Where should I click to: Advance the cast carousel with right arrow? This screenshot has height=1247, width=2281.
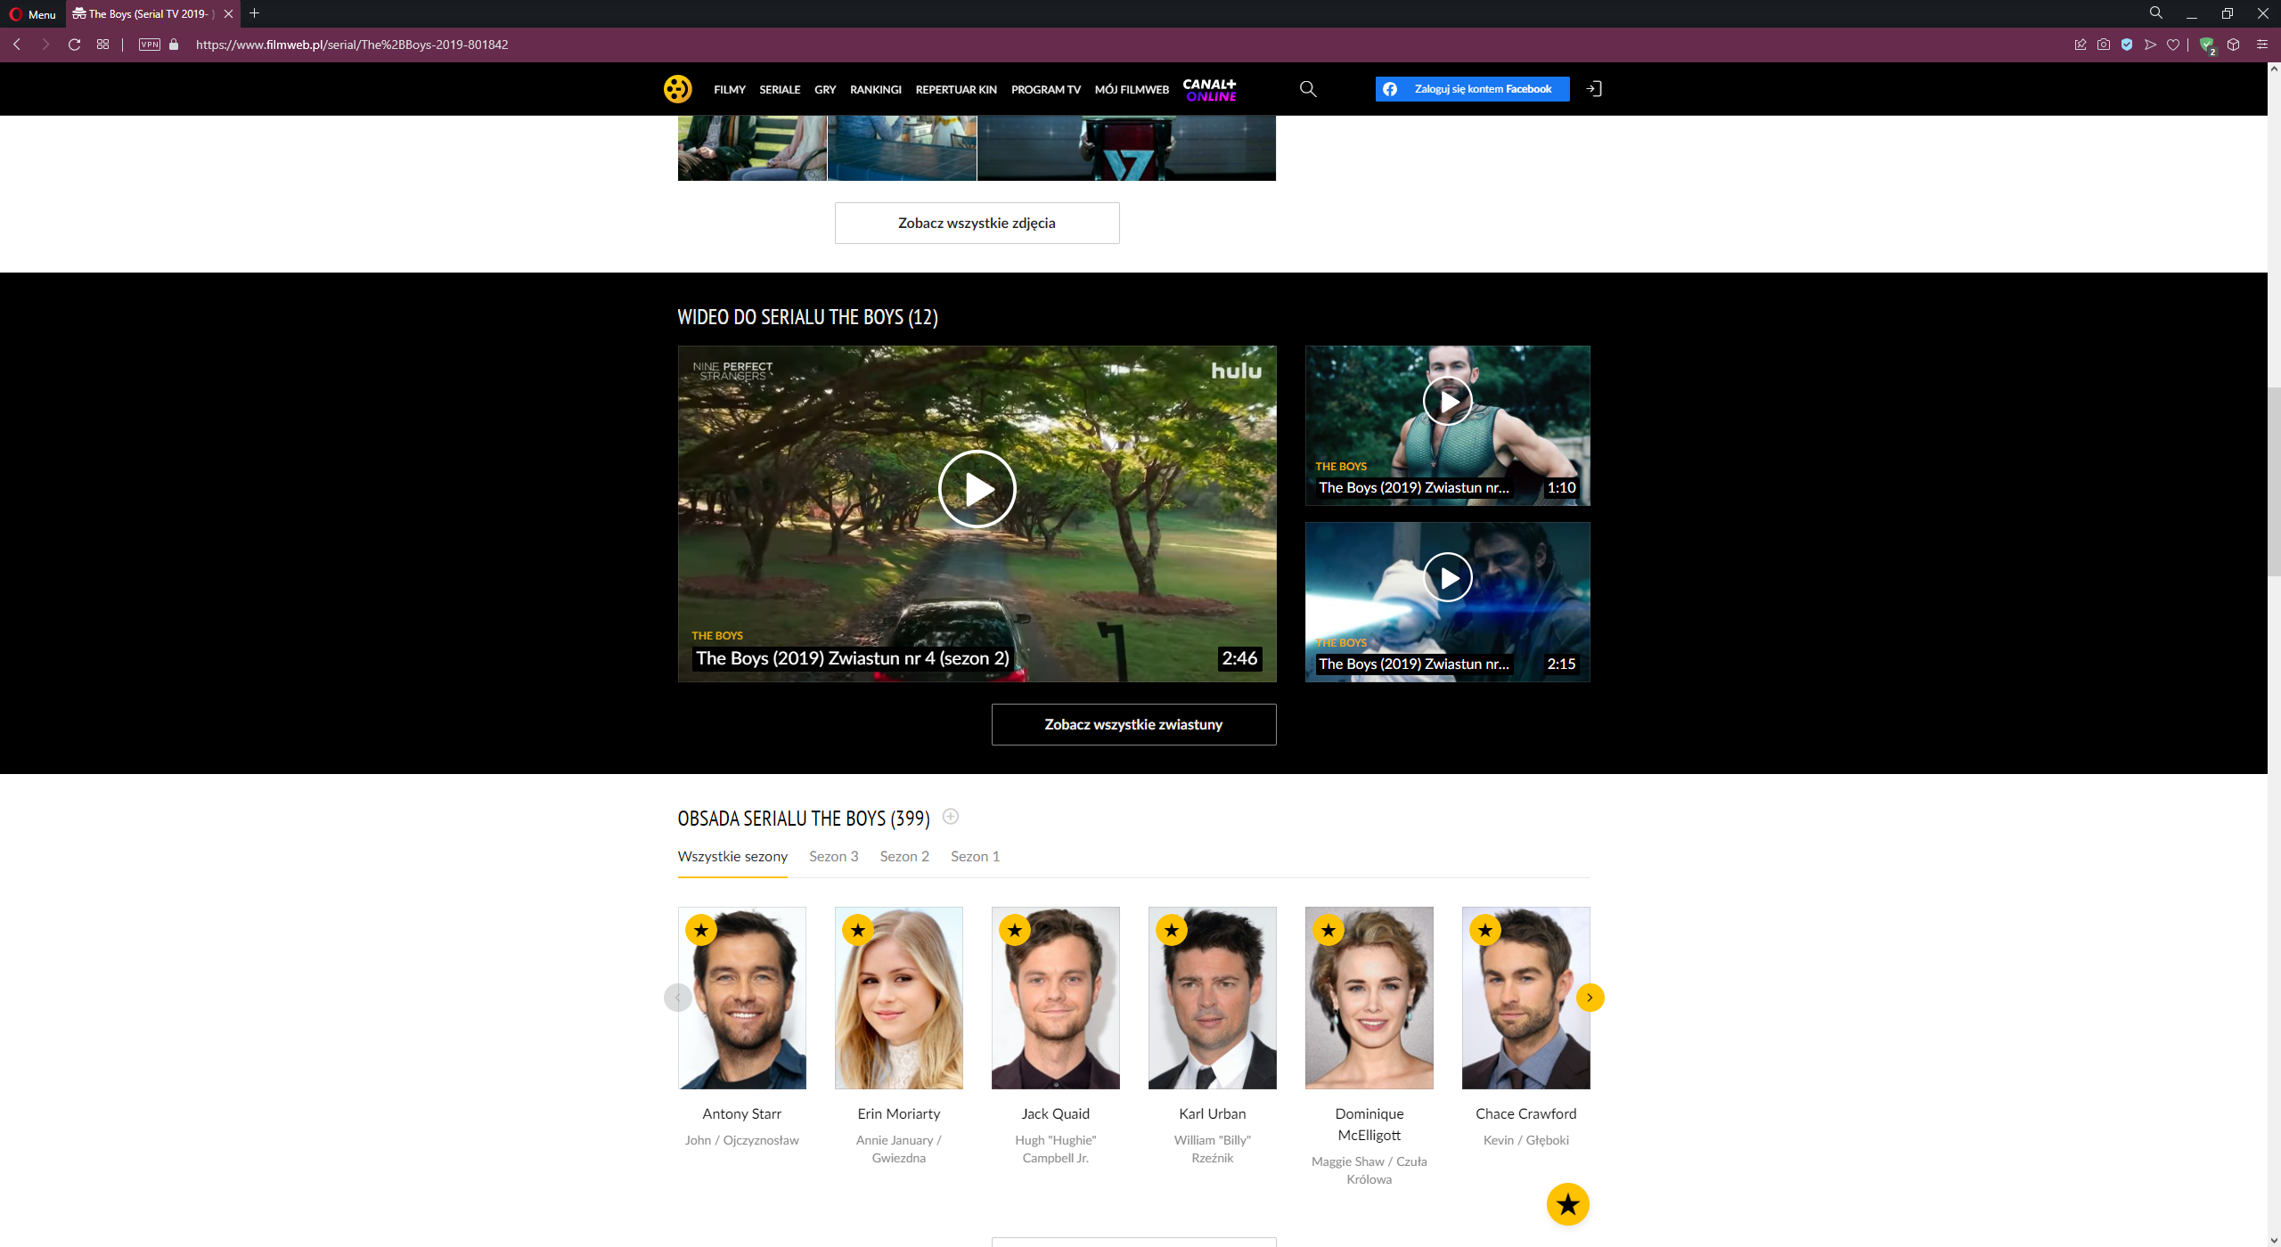(1590, 998)
